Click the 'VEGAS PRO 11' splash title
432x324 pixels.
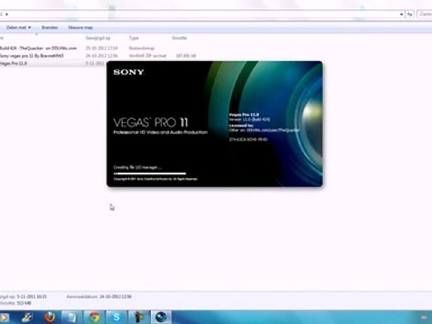coord(151,122)
